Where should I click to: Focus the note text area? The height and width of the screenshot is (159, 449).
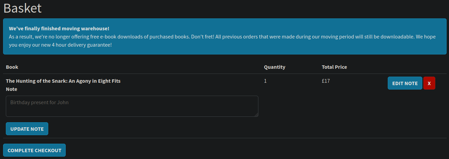(132, 106)
